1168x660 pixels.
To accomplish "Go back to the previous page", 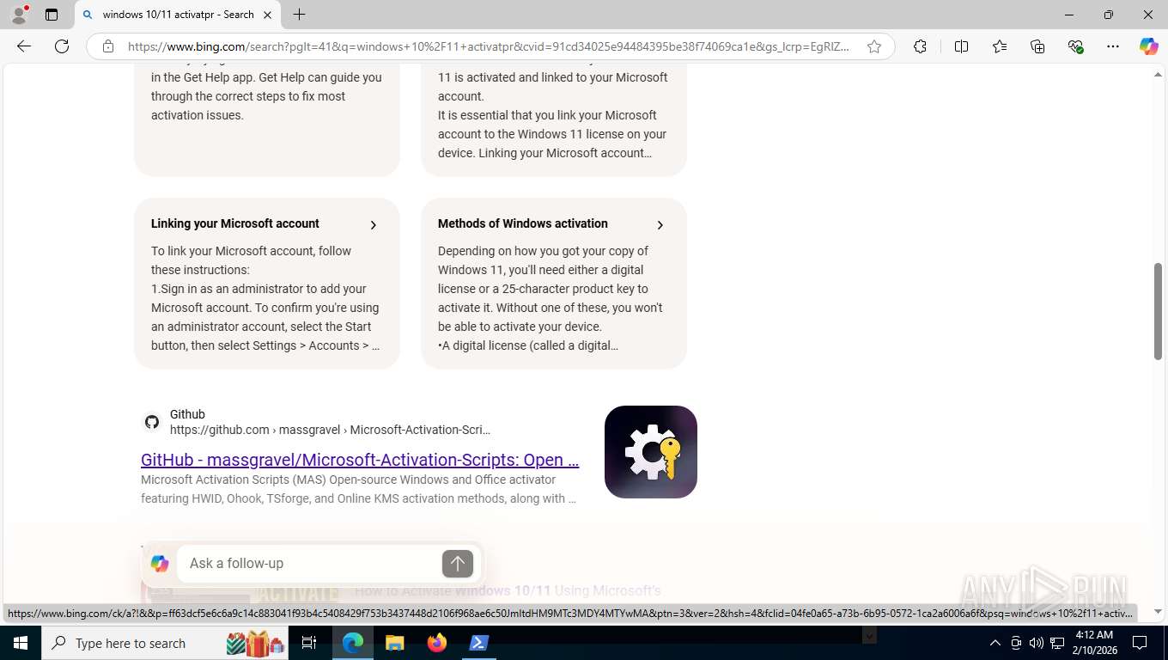I will point(24,46).
